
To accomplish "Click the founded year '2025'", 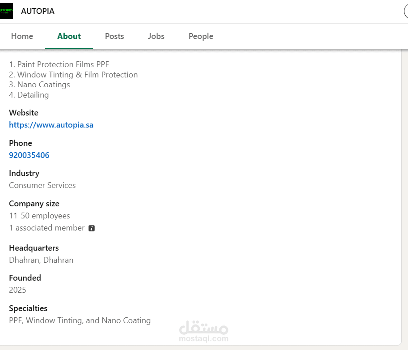I will tap(17, 290).
